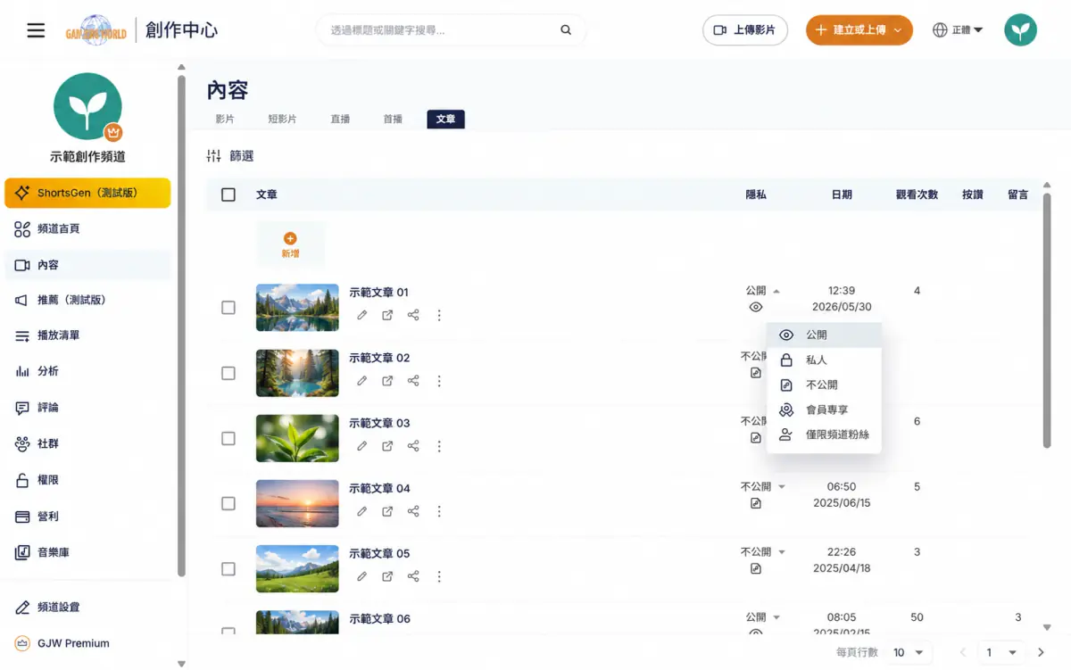Screen dimensions: 1071x670
Task: Switch to the 影片 tab
Action: (x=225, y=119)
